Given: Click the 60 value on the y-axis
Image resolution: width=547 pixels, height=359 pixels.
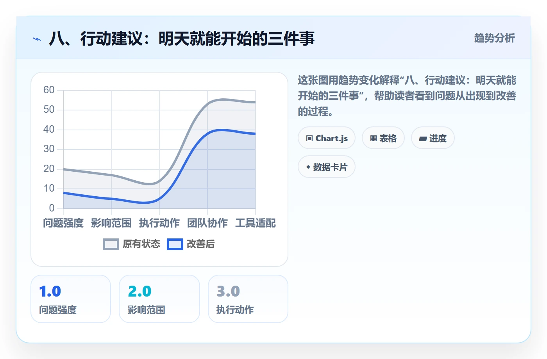Looking at the screenshot, I should [49, 90].
